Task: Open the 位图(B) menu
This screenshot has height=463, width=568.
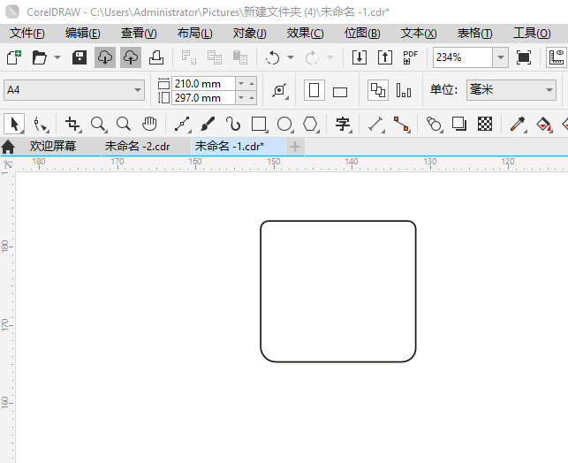Action: [x=362, y=34]
